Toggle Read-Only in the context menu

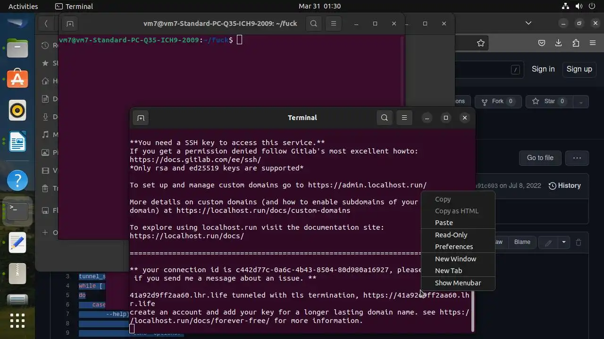point(458,235)
